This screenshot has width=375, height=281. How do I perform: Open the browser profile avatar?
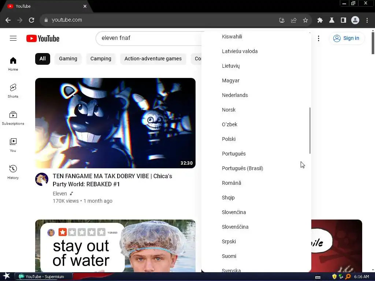[355, 20]
